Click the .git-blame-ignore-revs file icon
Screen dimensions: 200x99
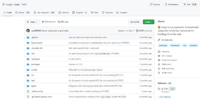click(x=28, y=97)
